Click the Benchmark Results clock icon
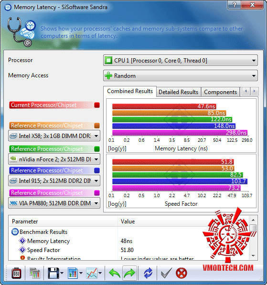The height and width of the screenshot is (285, 267). (x=15, y=232)
